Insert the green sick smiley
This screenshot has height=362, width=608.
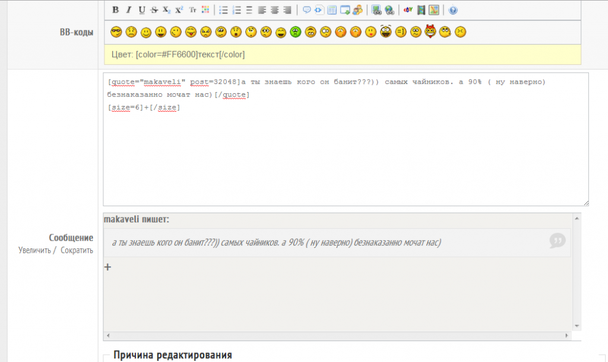295,32
